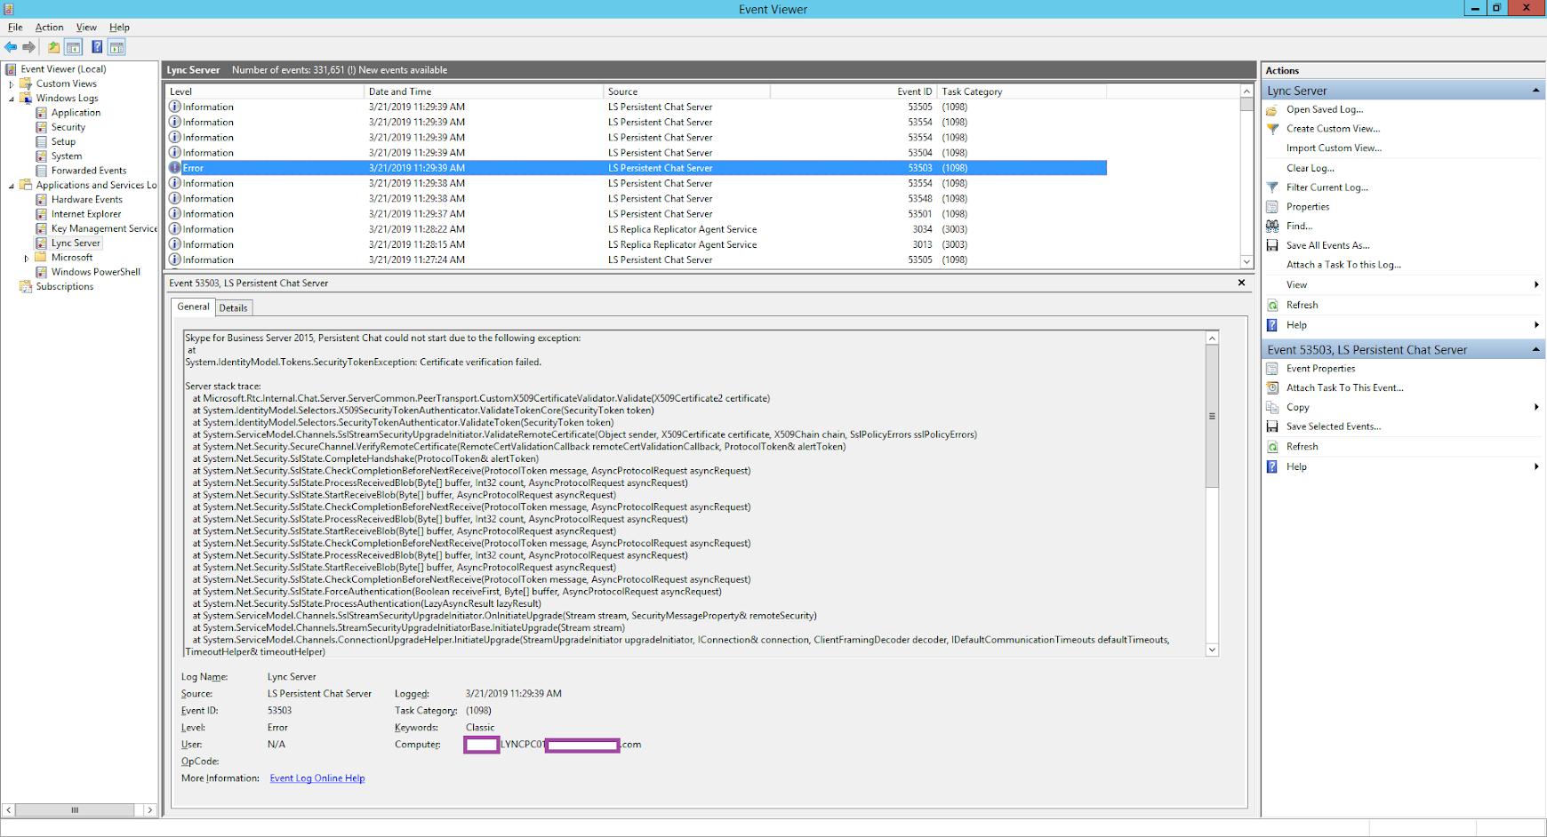Select the Setup log under Windows Logs
1547x837 pixels.
coord(63,142)
